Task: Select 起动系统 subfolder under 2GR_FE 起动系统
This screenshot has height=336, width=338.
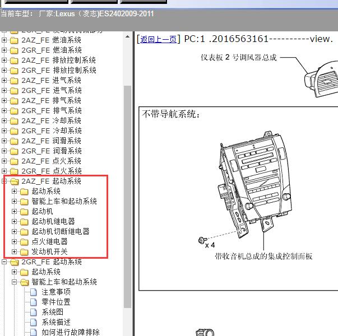Action: click(x=46, y=272)
